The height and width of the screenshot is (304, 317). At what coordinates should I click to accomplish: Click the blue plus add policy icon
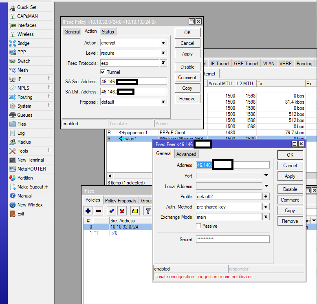88,211
